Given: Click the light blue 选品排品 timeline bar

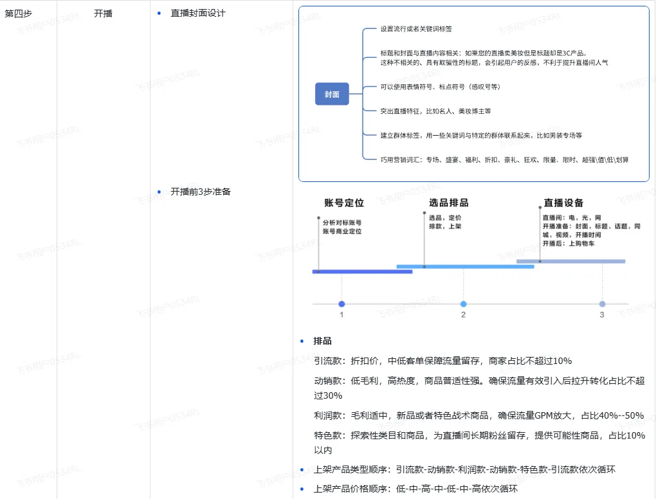Looking at the screenshot, I should [x=465, y=266].
